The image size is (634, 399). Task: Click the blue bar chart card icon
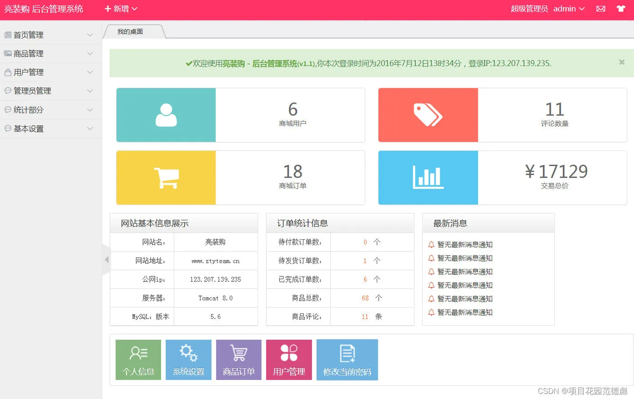[x=428, y=177]
